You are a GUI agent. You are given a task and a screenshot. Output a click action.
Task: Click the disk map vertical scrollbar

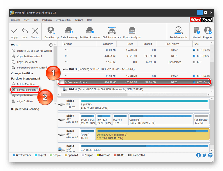click(212, 123)
